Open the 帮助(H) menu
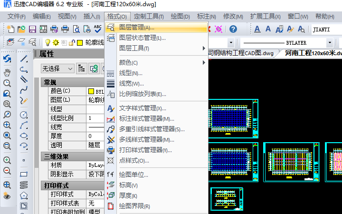 click(x=325, y=16)
